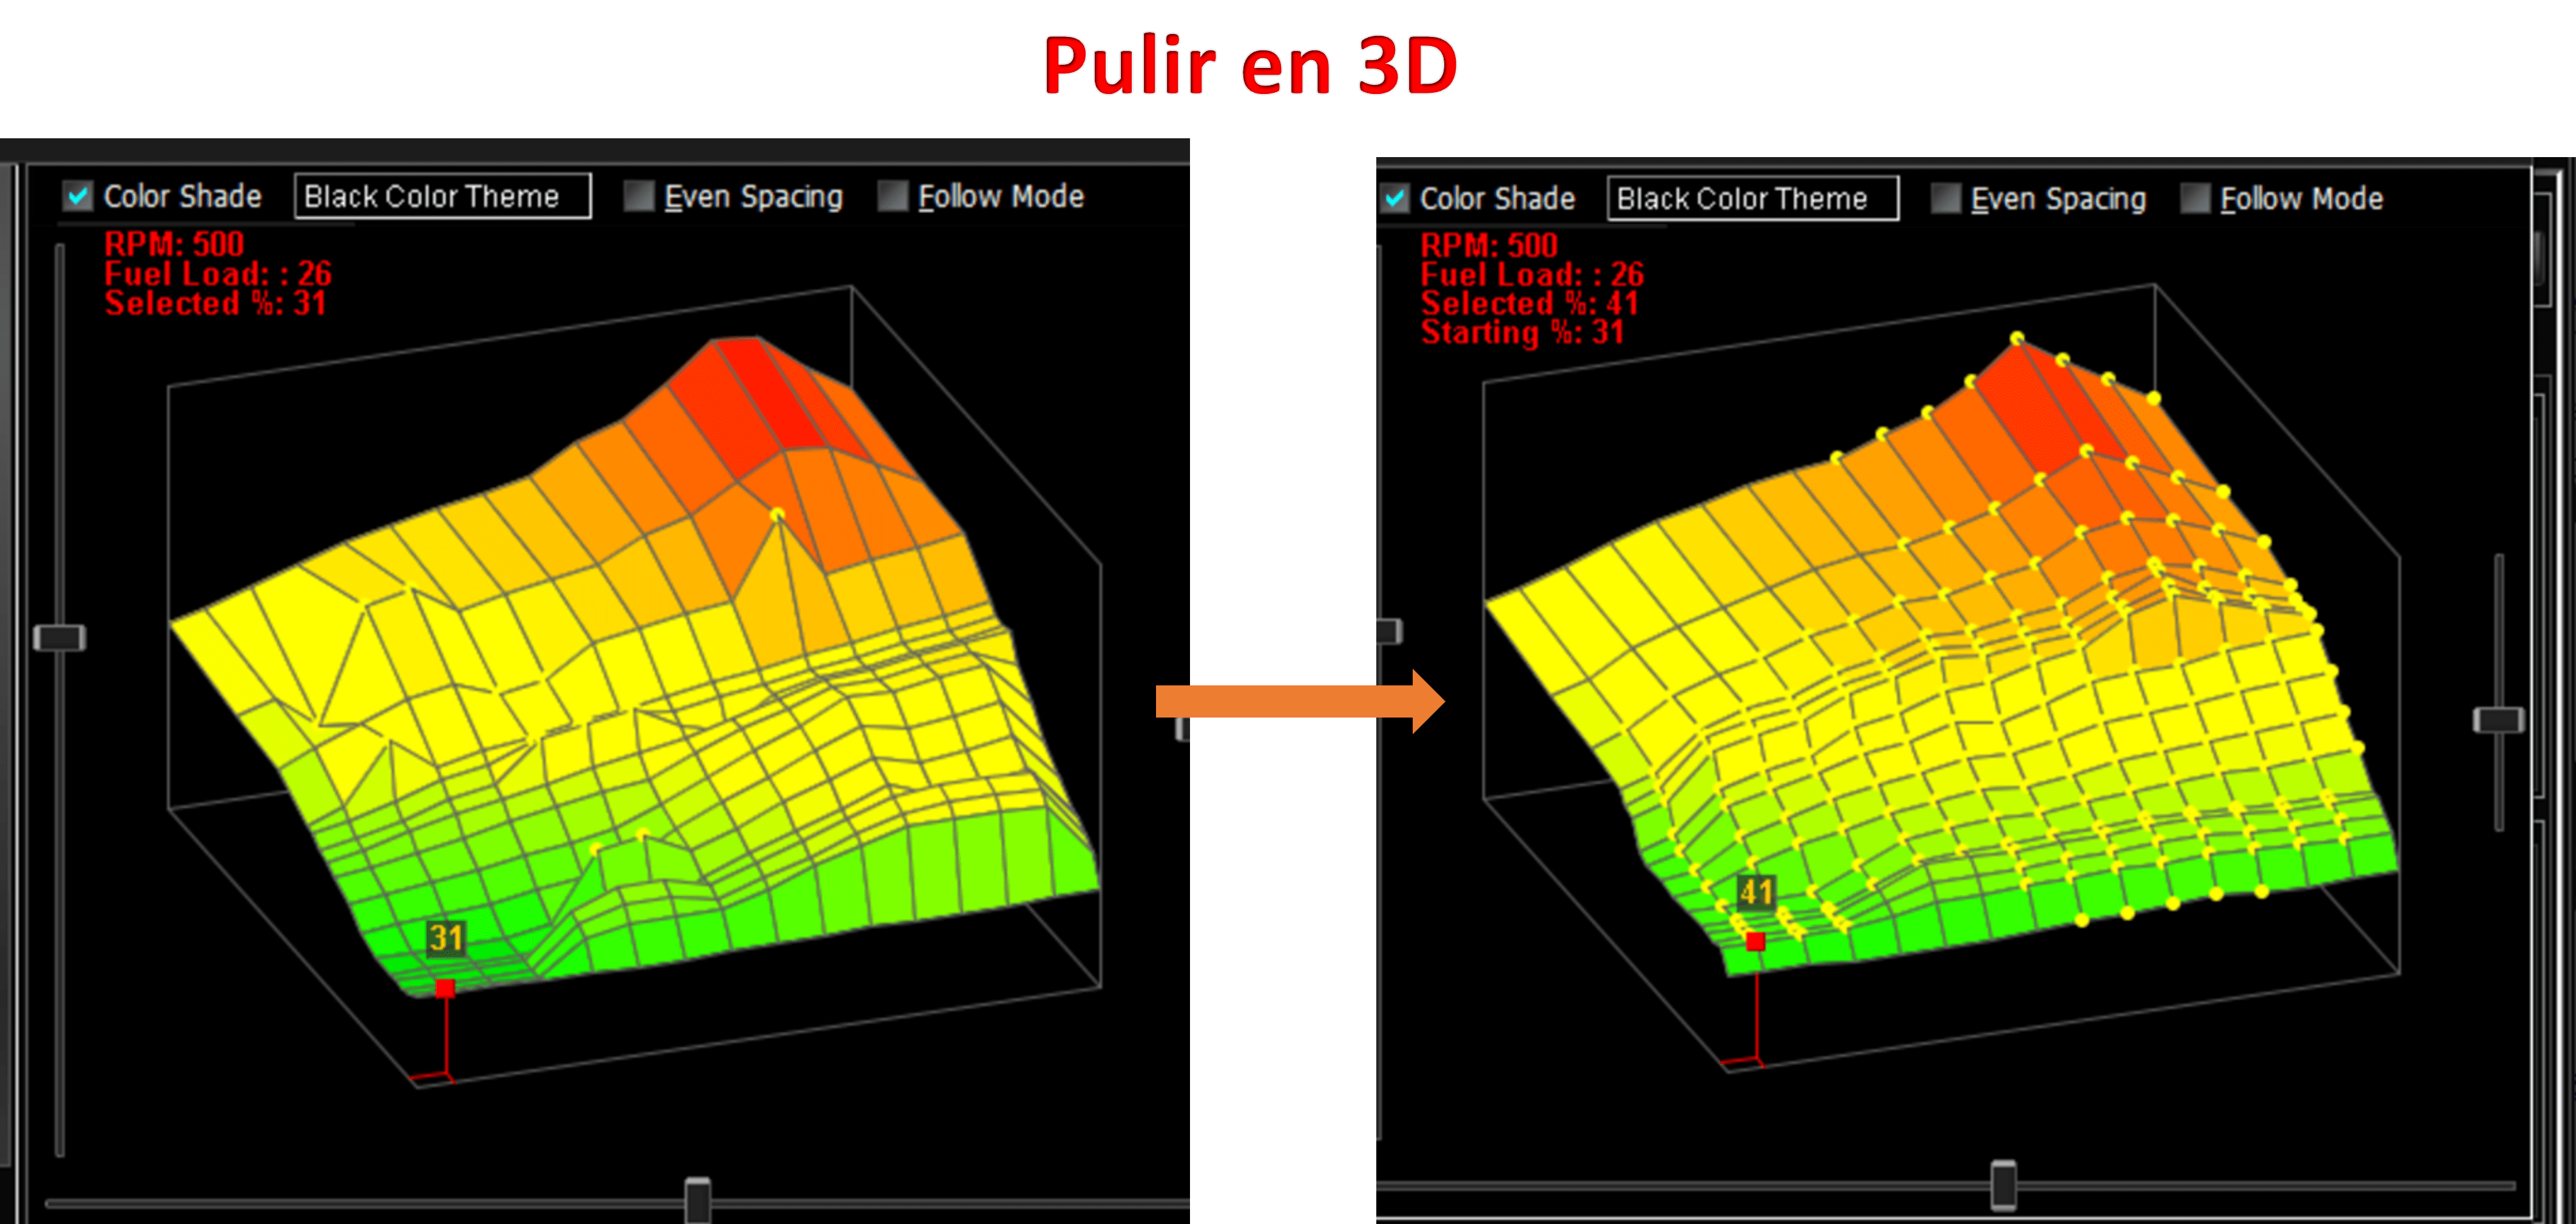
Task: Select red cell marker in left graph
Action: click(x=445, y=987)
